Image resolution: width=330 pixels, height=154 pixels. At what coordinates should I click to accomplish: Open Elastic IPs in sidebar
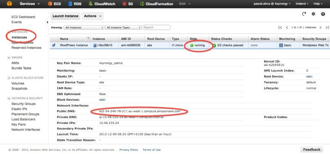(20, 109)
